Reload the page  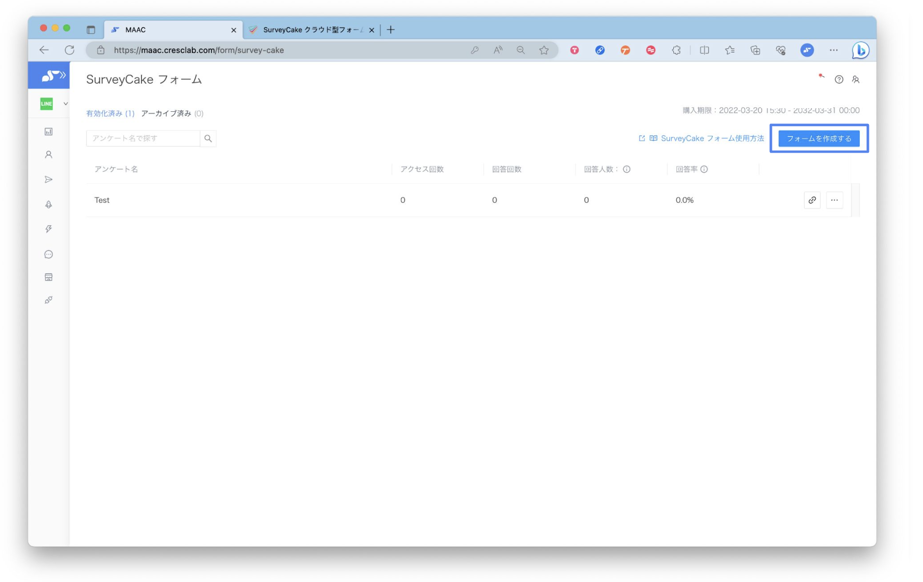click(69, 50)
